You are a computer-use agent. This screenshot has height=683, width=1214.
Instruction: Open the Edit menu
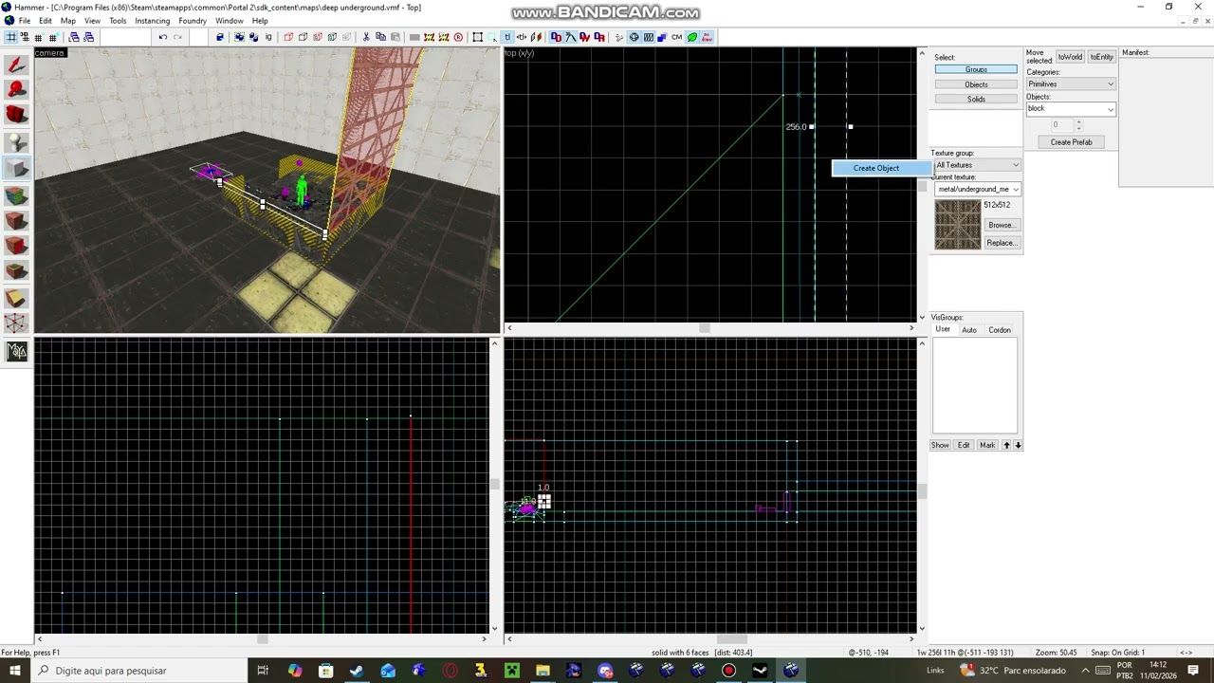(x=46, y=21)
